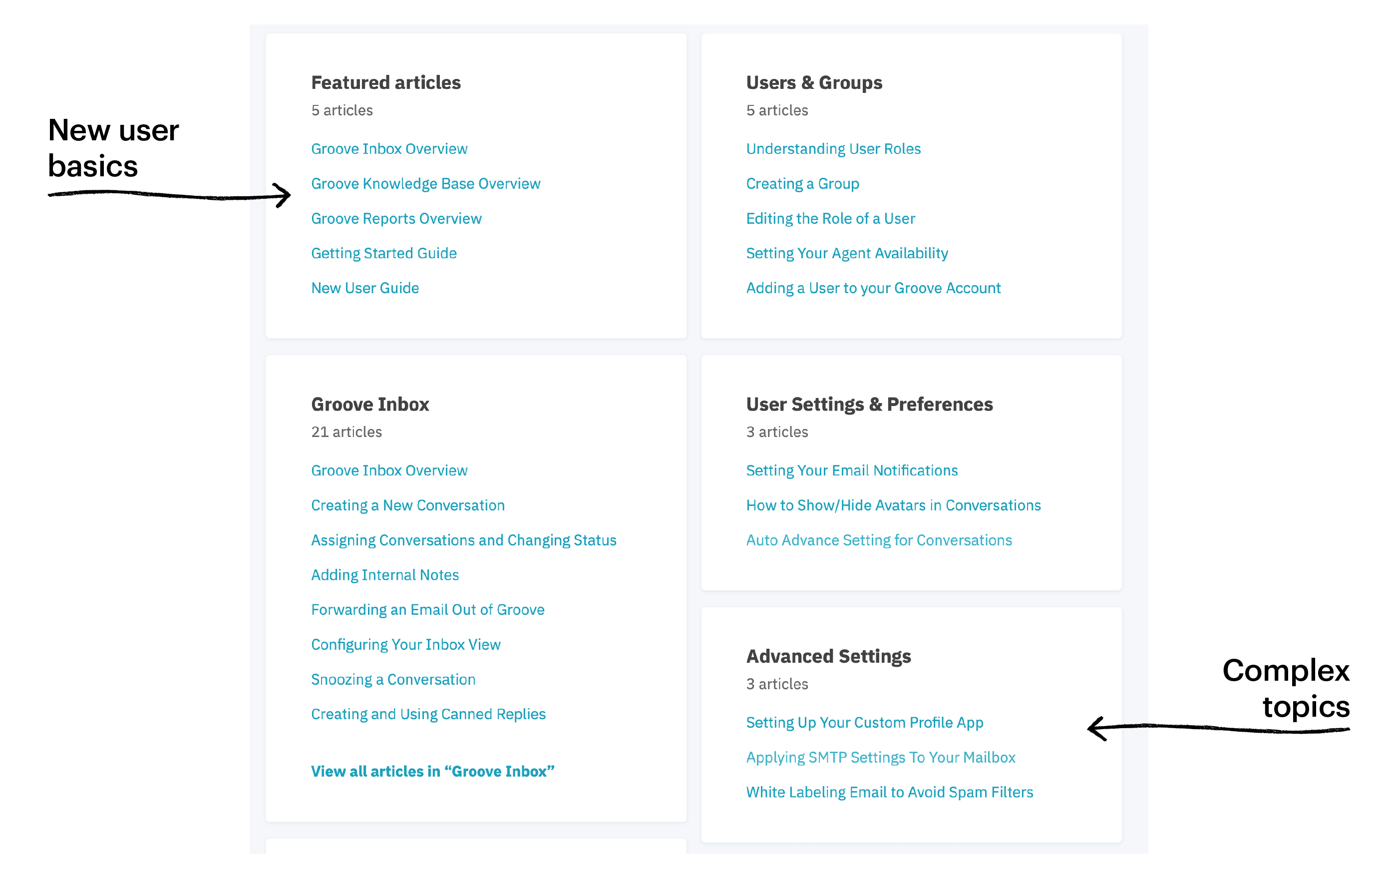Open Creating a New Conversation article
The height and width of the screenshot is (878, 1398).
point(406,504)
